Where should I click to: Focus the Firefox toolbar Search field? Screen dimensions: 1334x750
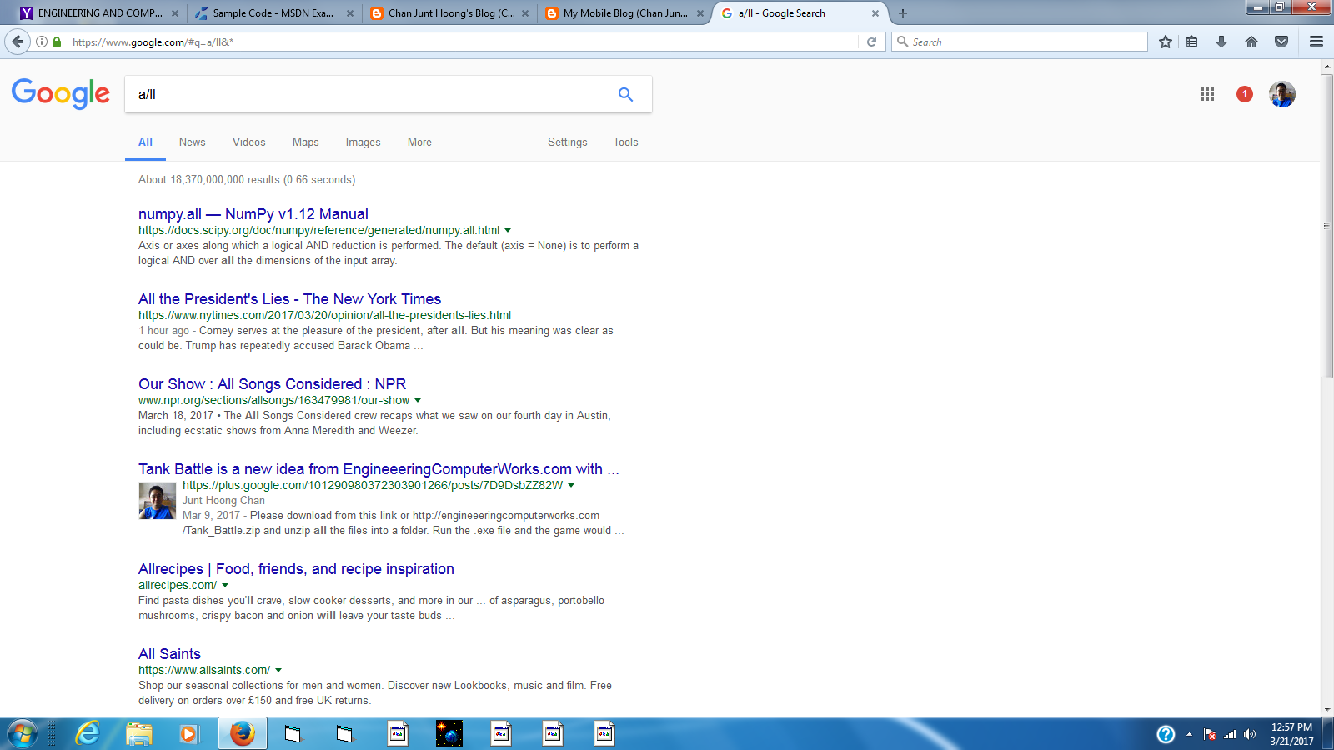(x=1020, y=42)
